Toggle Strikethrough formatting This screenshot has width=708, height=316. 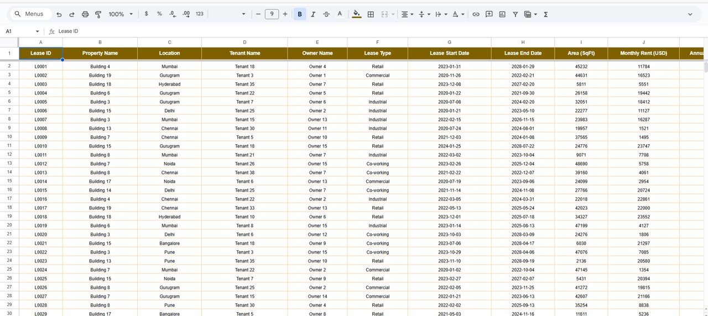coord(326,14)
